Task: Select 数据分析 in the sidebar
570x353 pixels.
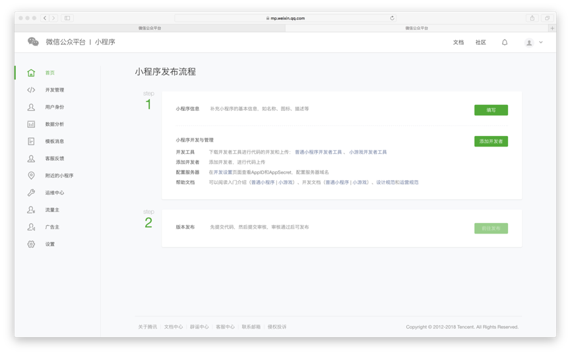Action: coord(55,124)
